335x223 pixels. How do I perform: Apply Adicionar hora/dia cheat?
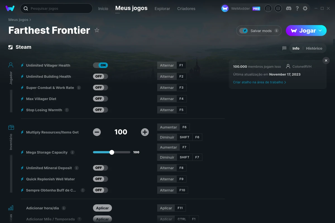(x=102, y=208)
